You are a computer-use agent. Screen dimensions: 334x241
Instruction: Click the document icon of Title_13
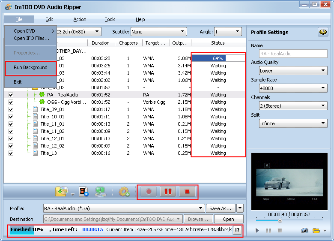pos(36,153)
